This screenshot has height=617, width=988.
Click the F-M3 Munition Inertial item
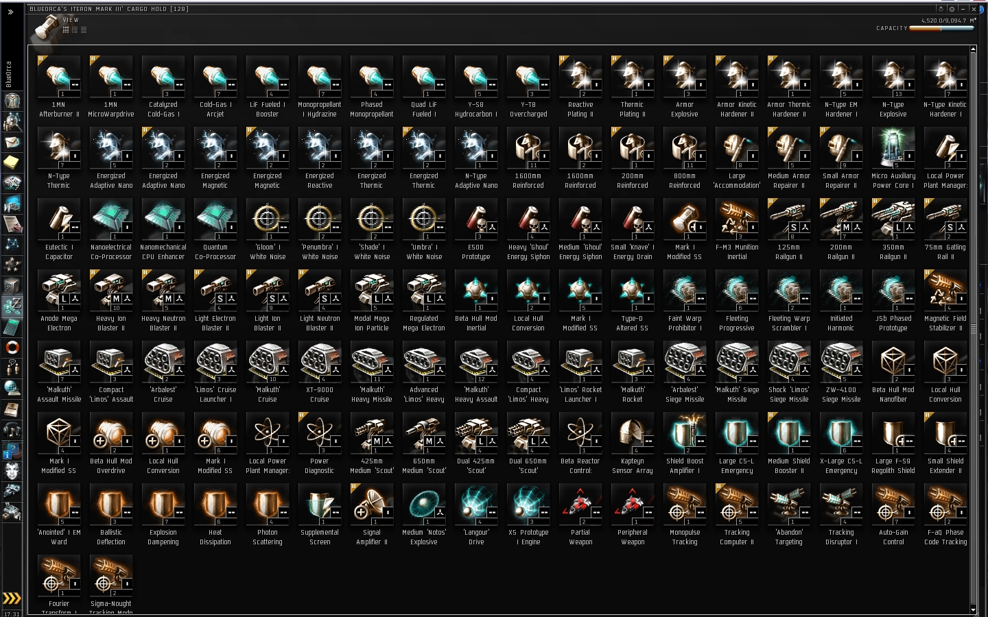click(737, 230)
